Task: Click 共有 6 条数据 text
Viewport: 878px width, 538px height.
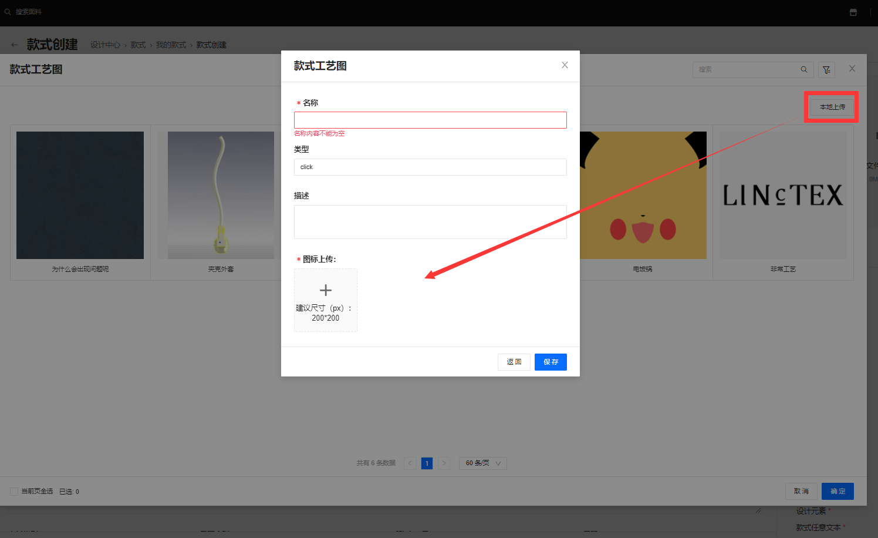Action: click(x=376, y=463)
